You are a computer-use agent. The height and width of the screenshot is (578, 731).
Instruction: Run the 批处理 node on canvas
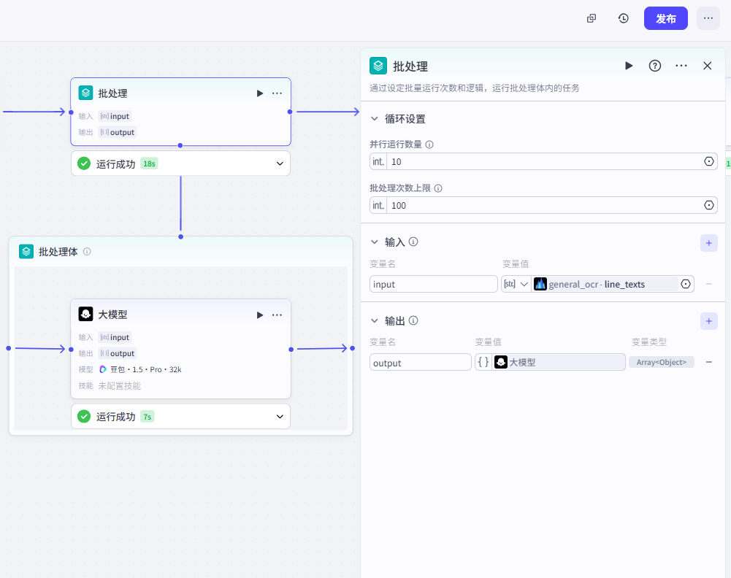[260, 93]
